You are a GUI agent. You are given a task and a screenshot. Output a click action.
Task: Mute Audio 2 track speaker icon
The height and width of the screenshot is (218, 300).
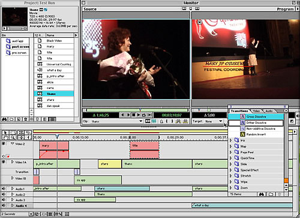point(4,194)
